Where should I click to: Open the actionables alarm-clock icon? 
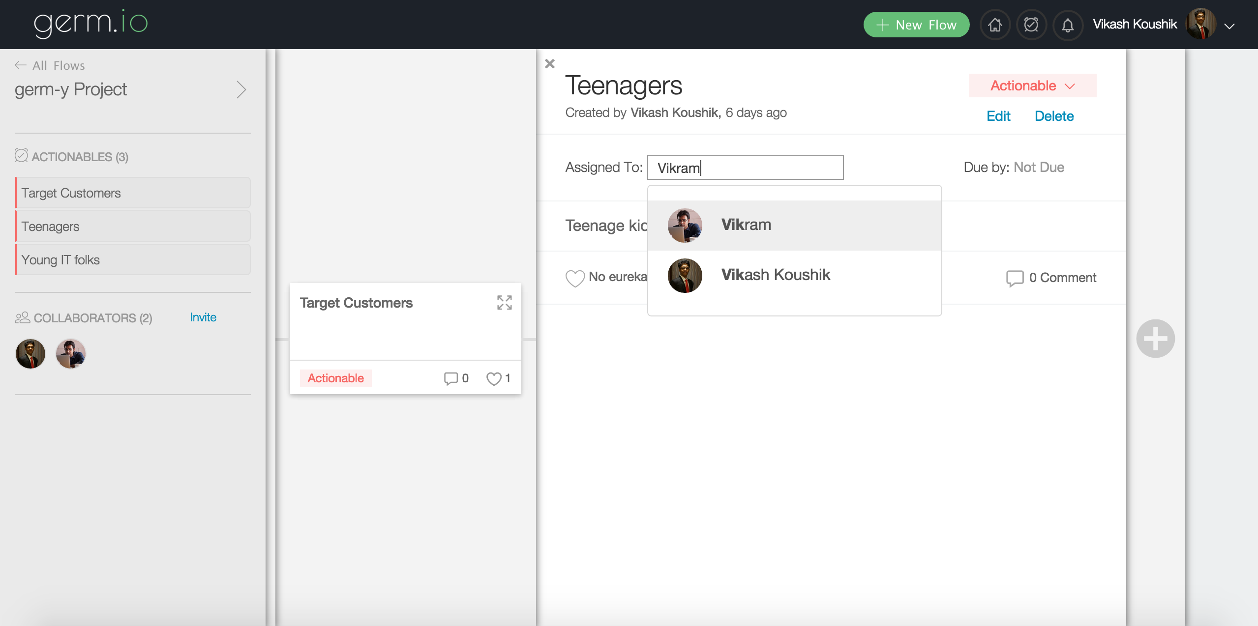click(1031, 25)
